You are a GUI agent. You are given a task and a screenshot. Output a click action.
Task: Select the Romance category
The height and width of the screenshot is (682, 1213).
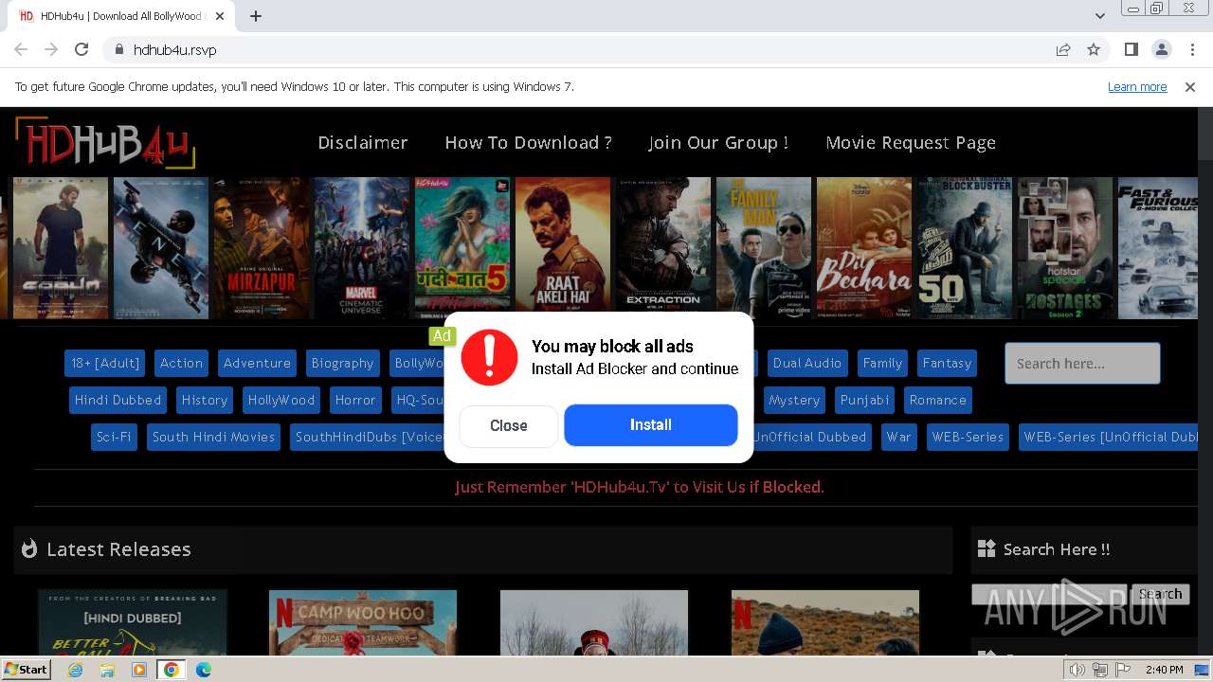pos(938,400)
